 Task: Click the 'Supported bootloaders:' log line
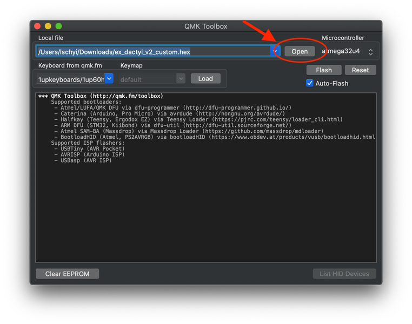(x=86, y=102)
